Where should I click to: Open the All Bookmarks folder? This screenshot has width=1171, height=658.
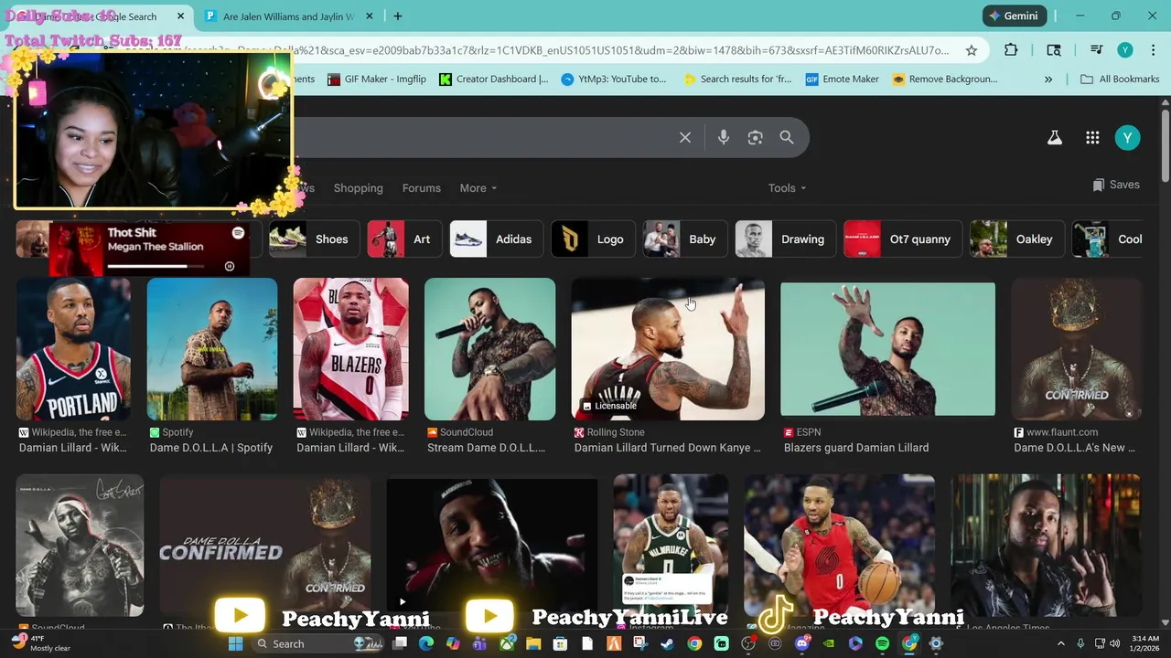pos(1119,80)
